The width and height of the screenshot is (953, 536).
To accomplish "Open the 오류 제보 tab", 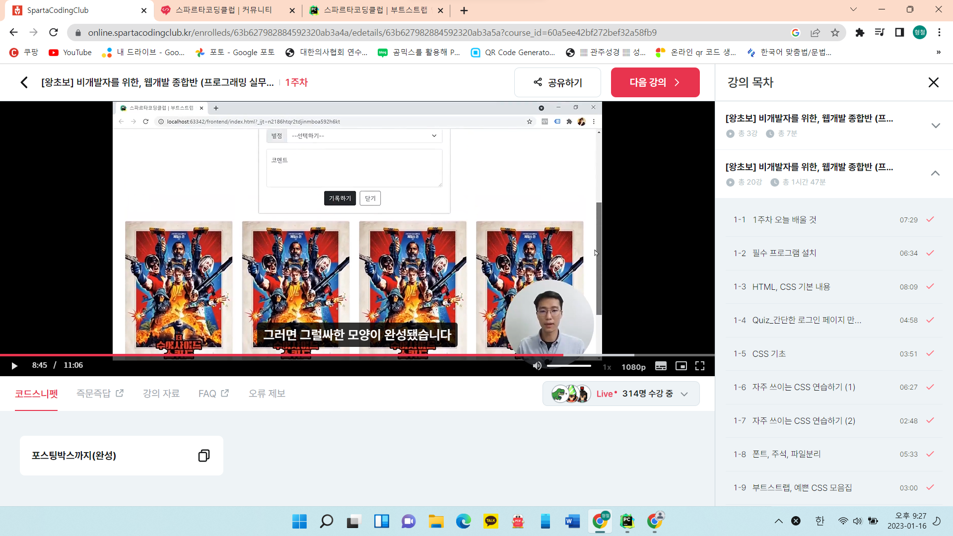I will pyautogui.click(x=267, y=394).
